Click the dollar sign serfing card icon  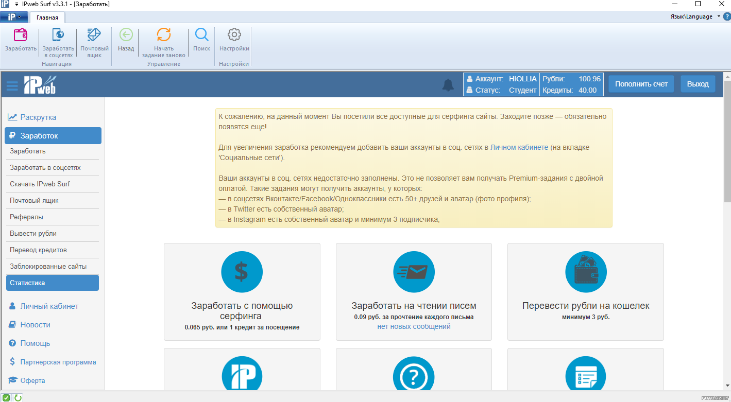point(242,272)
